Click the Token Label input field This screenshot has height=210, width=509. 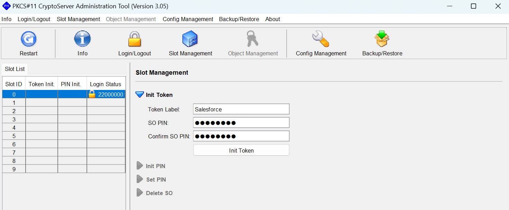[x=241, y=109]
